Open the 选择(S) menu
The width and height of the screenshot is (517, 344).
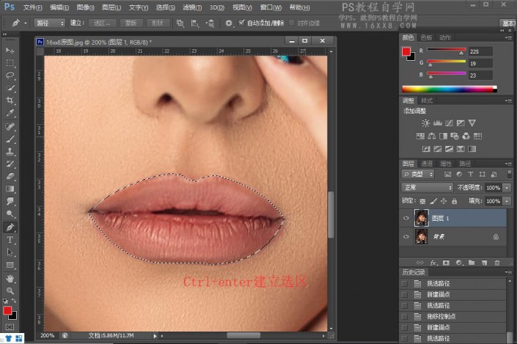[x=165, y=7]
